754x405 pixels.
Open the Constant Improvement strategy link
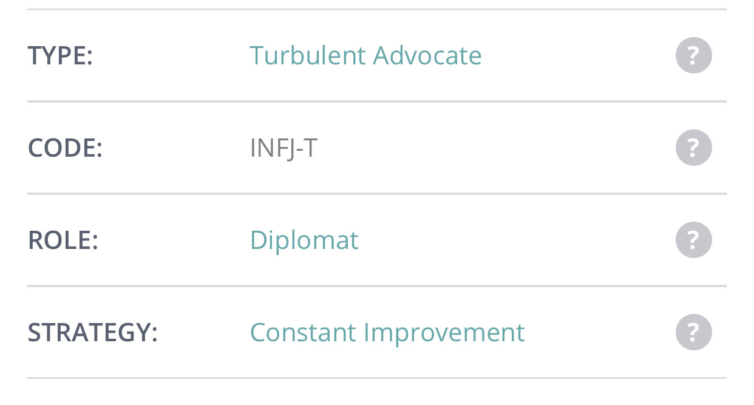(x=387, y=332)
